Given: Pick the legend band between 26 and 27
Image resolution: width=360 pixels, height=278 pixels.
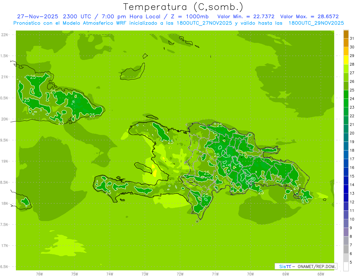Looking at the screenshot, I should (346, 77).
